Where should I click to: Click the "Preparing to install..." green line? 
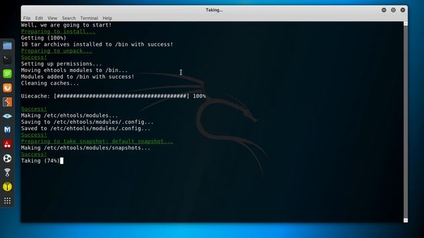[x=58, y=31]
